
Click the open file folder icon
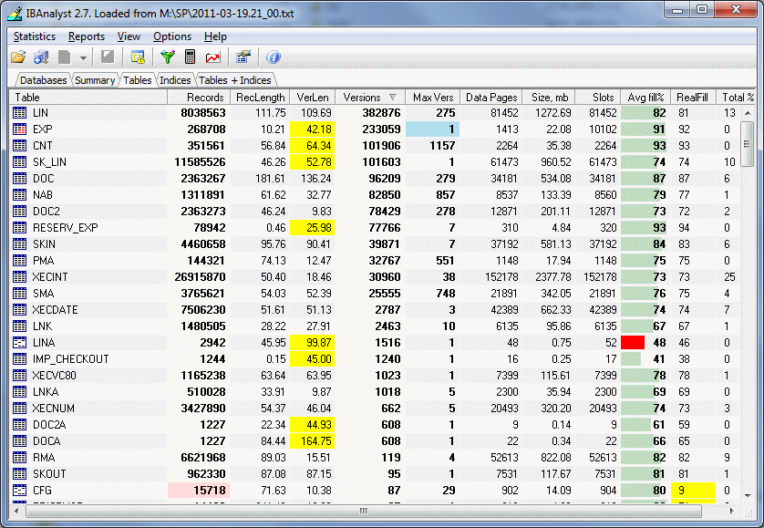pos(18,57)
